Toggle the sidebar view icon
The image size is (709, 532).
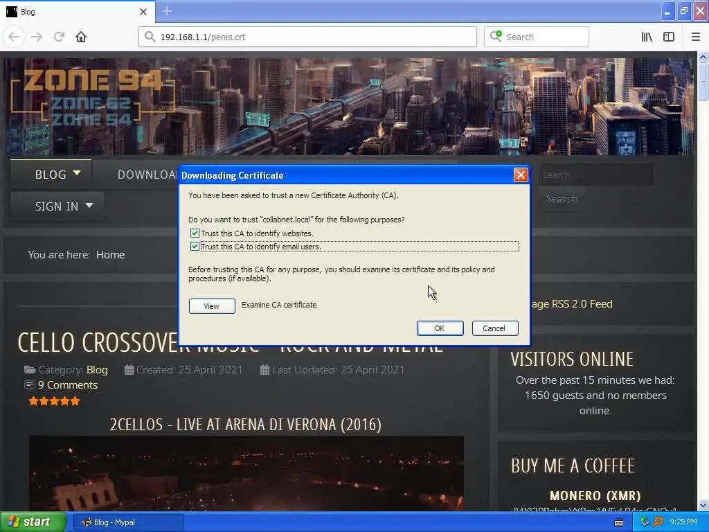[669, 37]
